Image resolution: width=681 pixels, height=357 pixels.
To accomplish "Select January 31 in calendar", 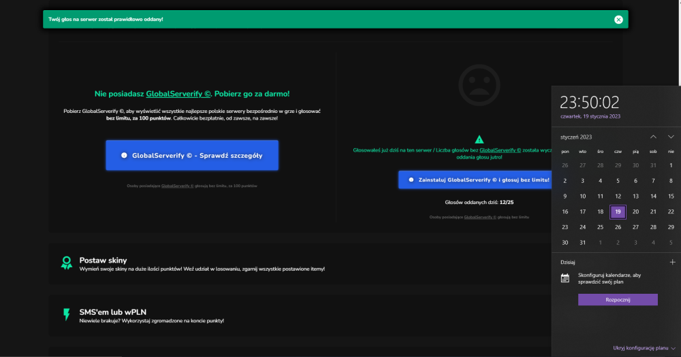I will (582, 243).
